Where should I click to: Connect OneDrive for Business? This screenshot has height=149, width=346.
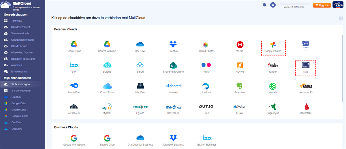(140, 138)
